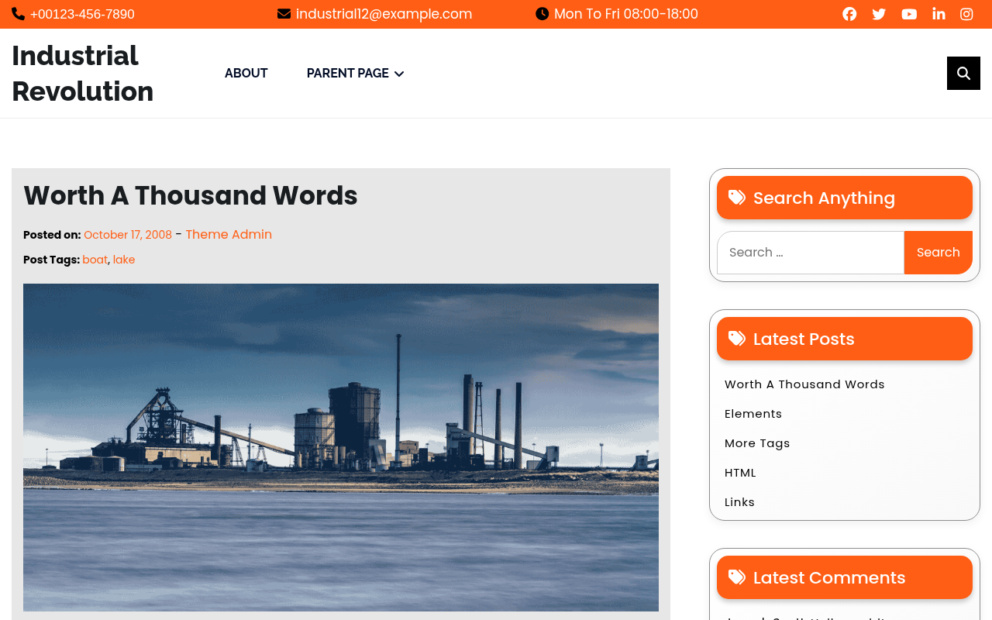This screenshot has width=992, height=620.
Task: Click the Industrial Revolution site title
Action: coord(83,74)
